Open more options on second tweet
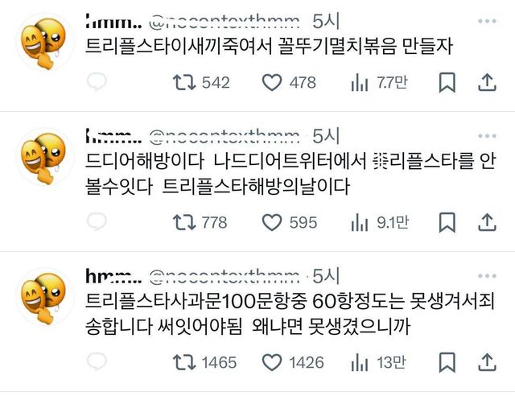This screenshot has width=515, height=404. tap(487, 136)
